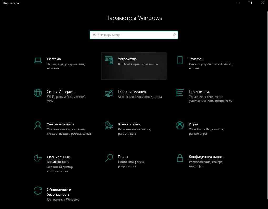Click the phone icon next to Телефон
Image resolution: width=268 pixels, height=209 pixels.
coord(180,60)
